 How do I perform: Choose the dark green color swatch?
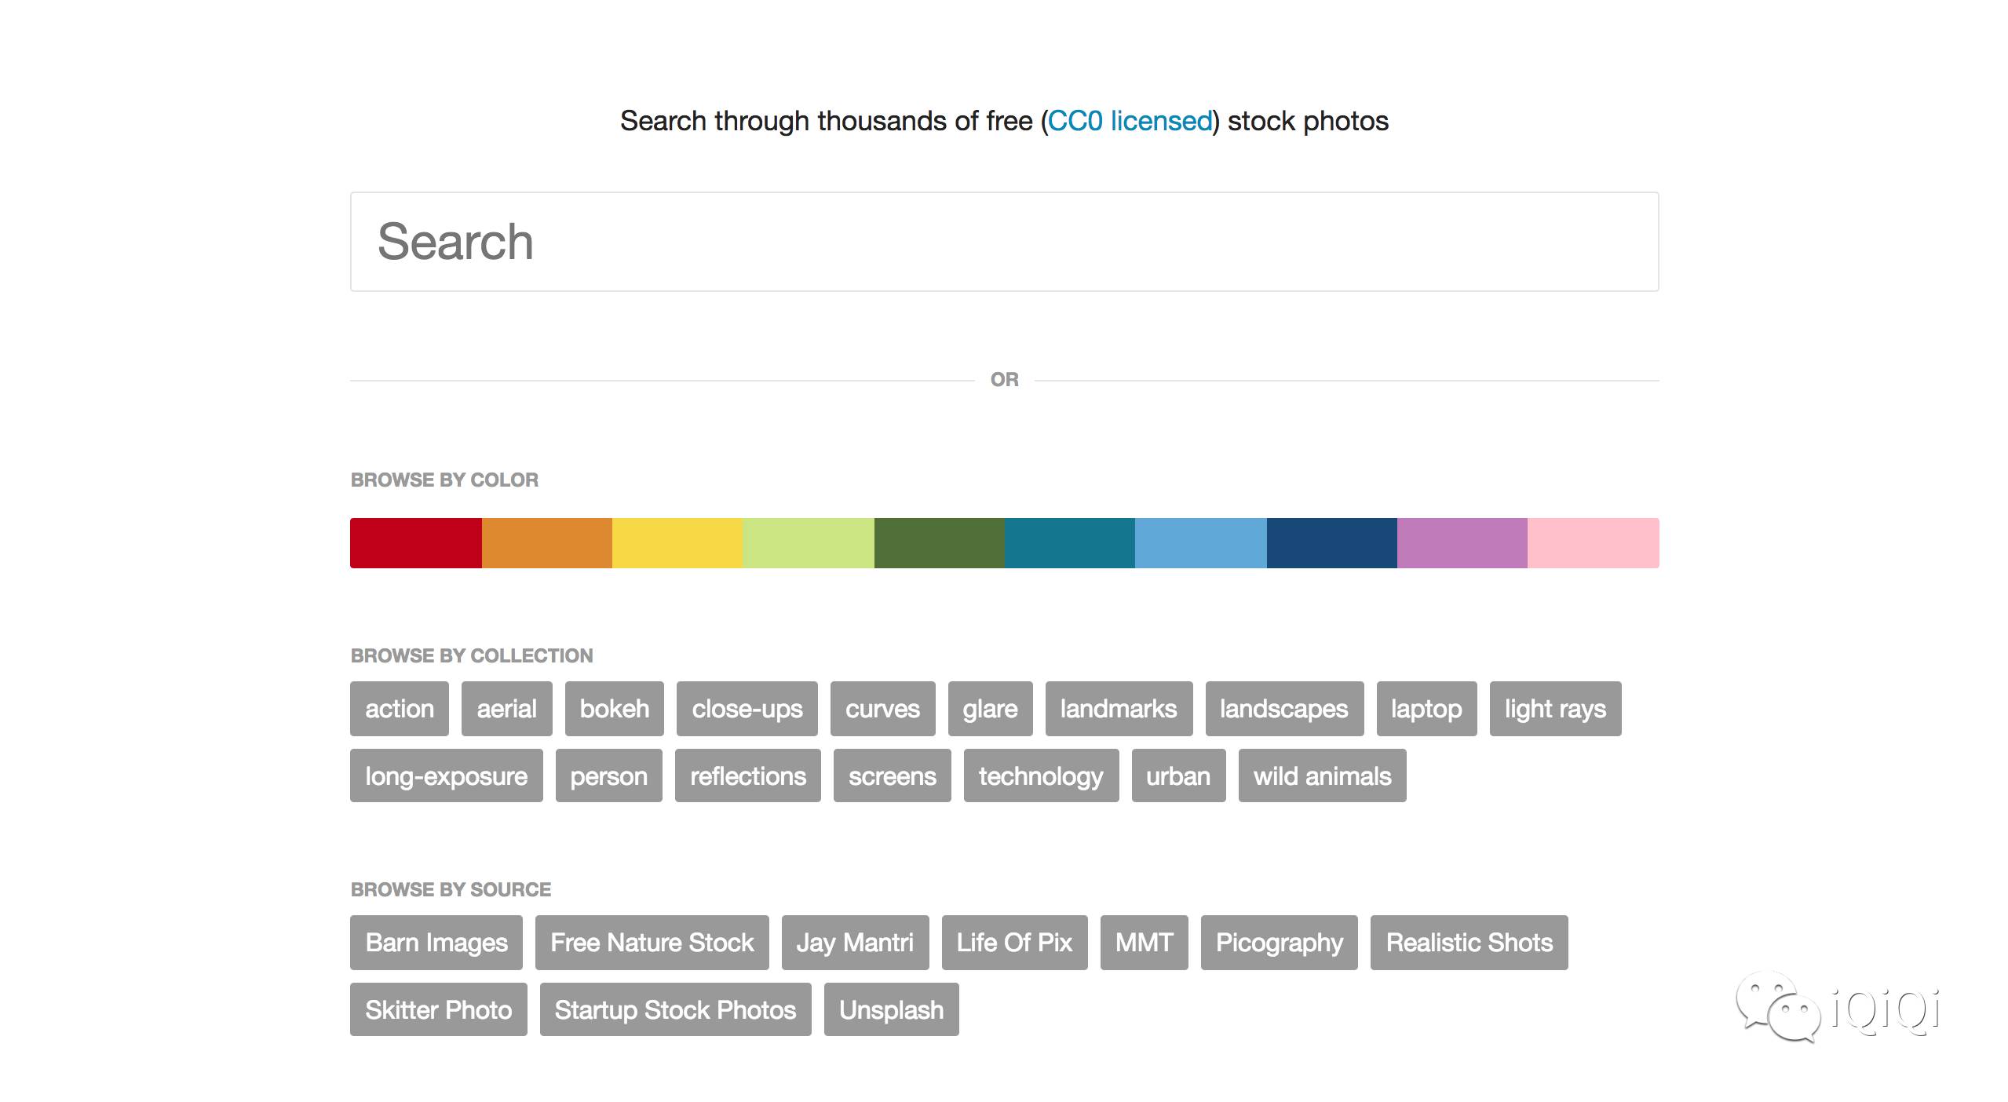940,542
